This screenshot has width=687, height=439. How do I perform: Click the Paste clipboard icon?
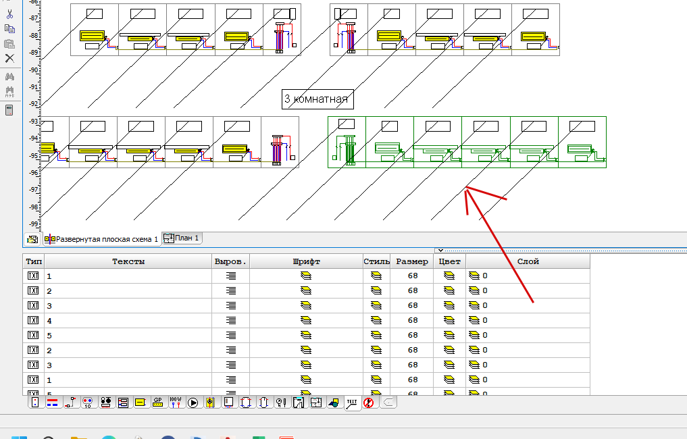tap(9, 44)
